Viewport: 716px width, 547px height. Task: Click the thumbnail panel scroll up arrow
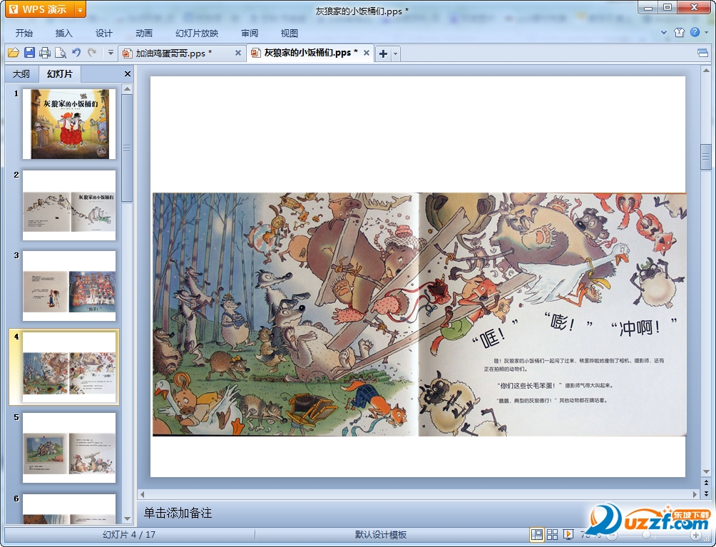128,88
